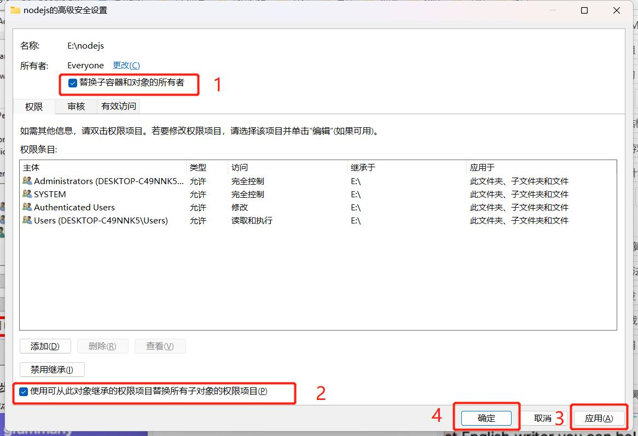This screenshot has height=436, width=638.
Task: Click the 更改(C) owner link
Action: (x=126, y=65)
